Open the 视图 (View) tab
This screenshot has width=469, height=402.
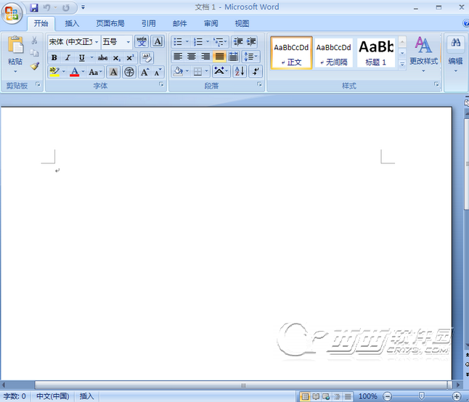(242, 24)
